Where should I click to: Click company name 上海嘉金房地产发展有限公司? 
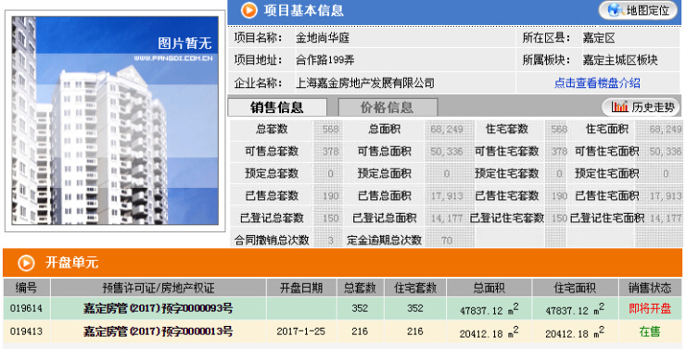pos(365,83)
